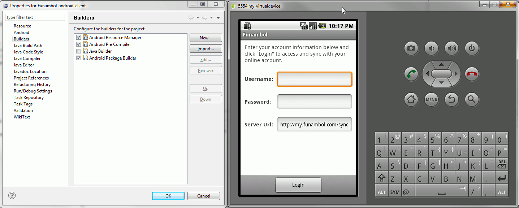
Task: Click the Shift key on the emulator keyboard
Action: pyautogui.click(x=381, y=178)
